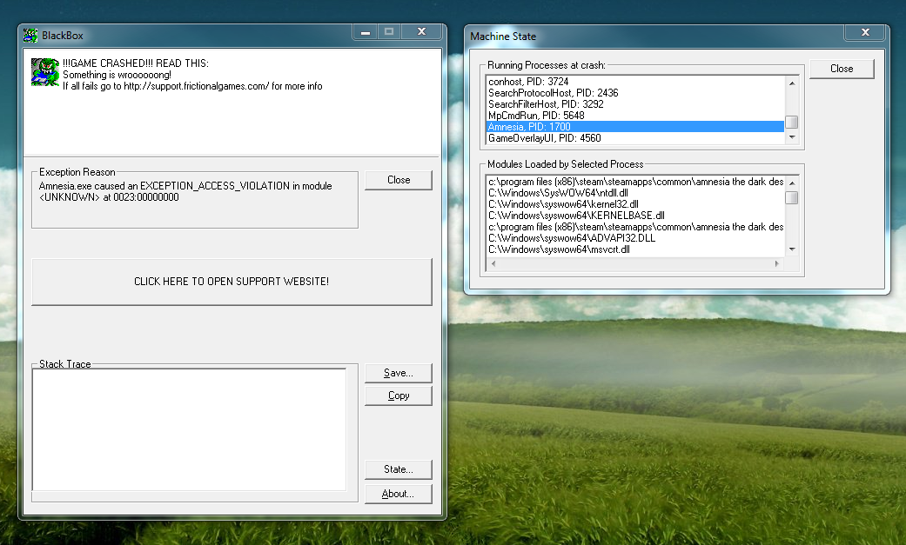Select SearchFilterHost, PID: 3292 process
Image resolution: width=906 pixels, height=545 pixels.
[x=635, y=104]
